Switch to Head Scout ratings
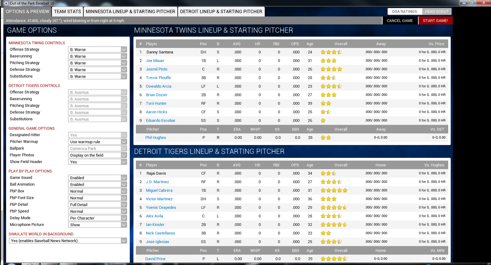Viewport: 491px width, 265px height. coord(437,12)
